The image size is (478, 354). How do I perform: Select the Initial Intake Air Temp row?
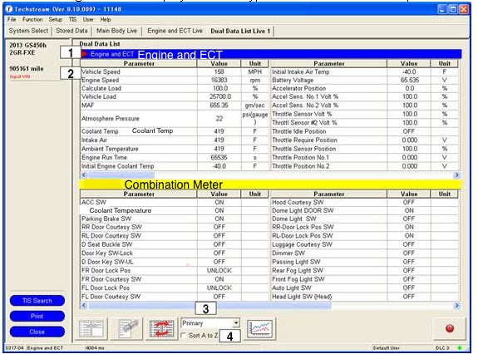365,72
